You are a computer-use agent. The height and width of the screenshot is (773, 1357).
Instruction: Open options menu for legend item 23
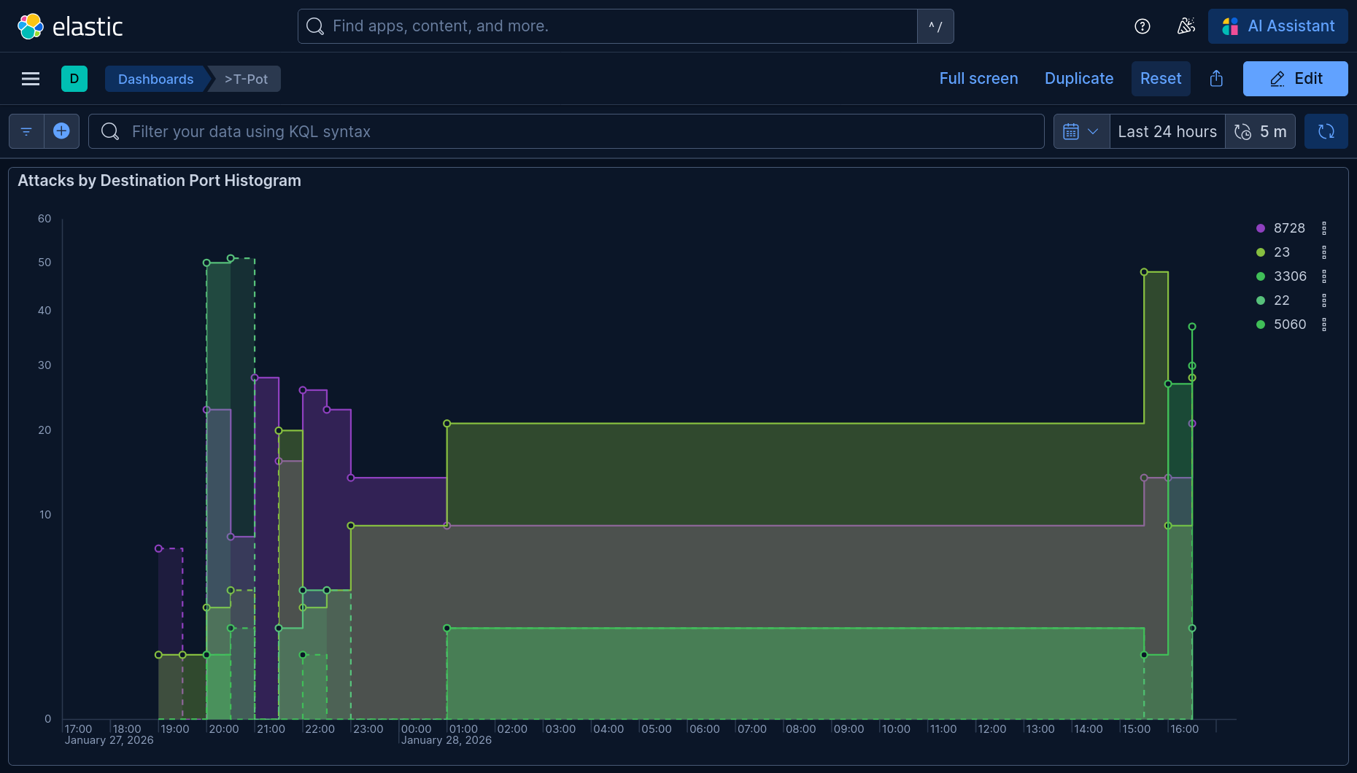click(x=1324, y=252)
